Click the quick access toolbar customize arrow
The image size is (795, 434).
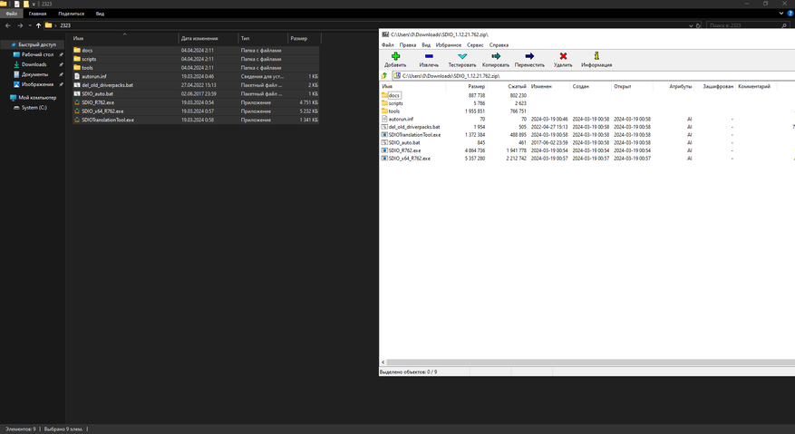[x=34, y=4]
